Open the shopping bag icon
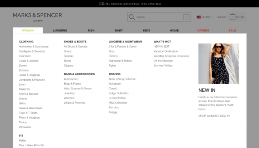 point(232,17)
